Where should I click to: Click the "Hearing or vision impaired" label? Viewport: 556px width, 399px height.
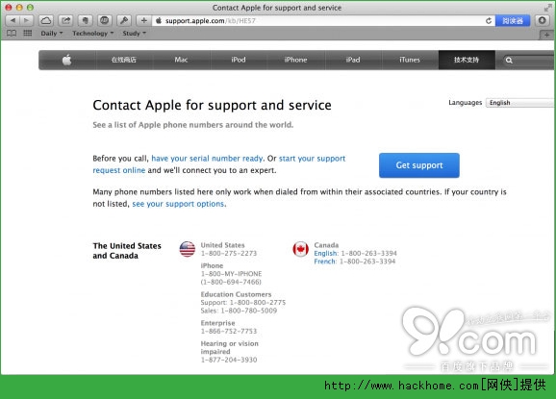[229, 348]
